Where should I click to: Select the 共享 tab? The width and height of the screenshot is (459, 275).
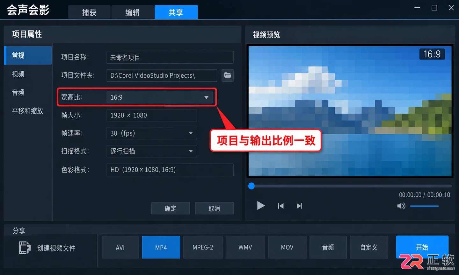tap(176, 12)
